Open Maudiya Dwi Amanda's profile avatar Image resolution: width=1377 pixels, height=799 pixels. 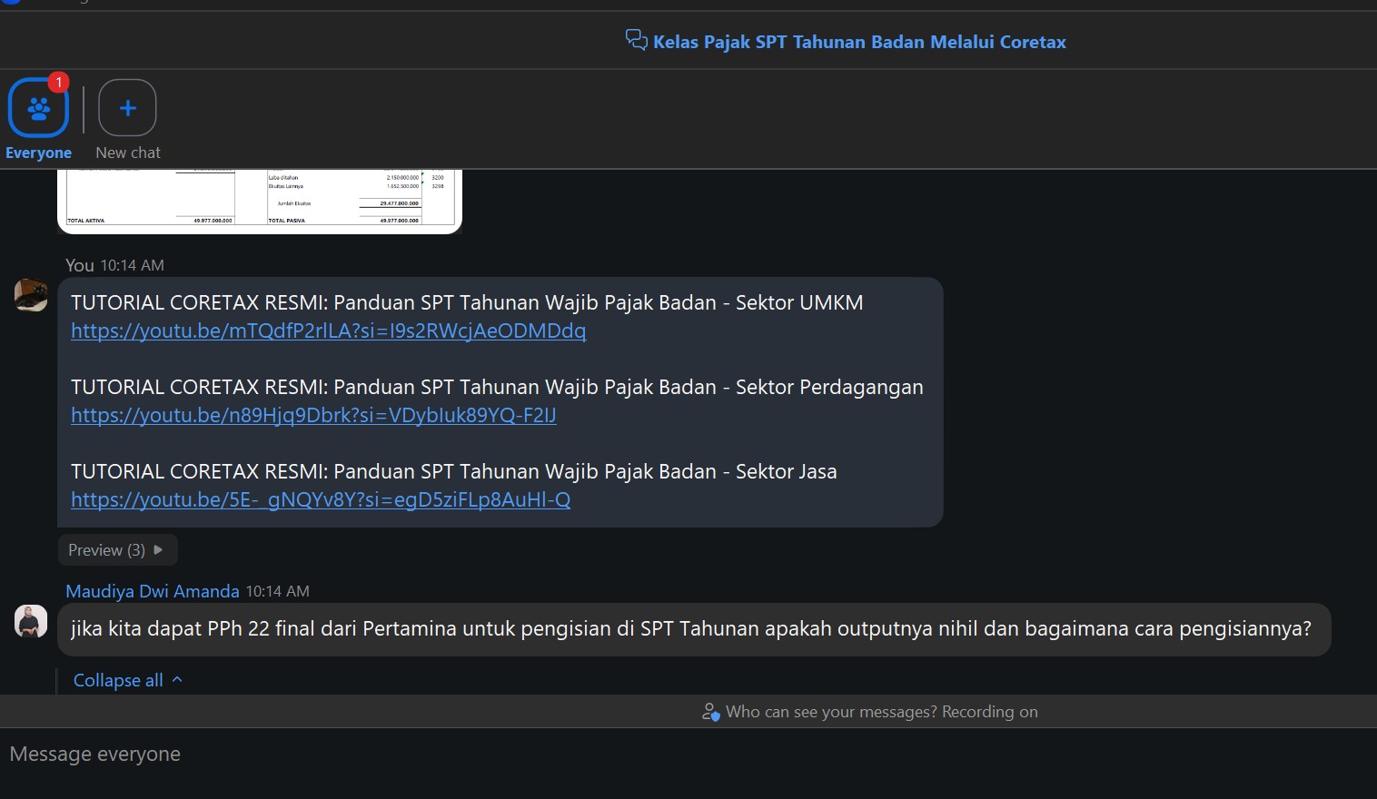pyautogui.click(x=31, y=621)
